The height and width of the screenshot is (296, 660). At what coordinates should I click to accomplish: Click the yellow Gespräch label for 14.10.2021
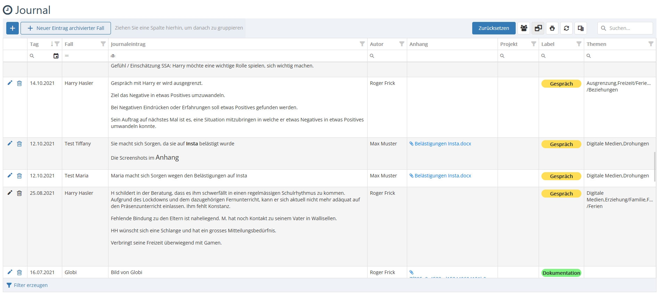(x=561, y=84)
